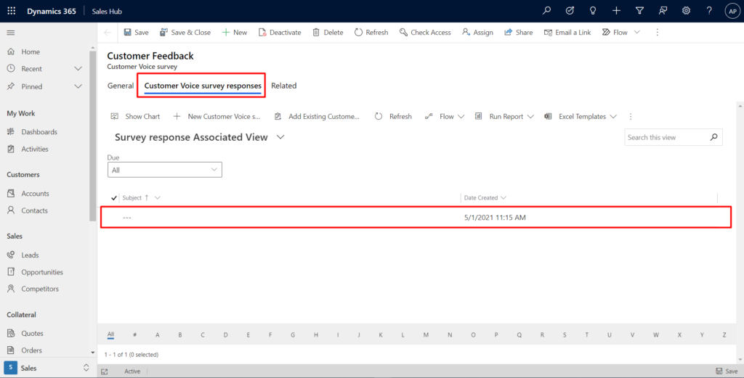This screenshot has height=378, width=744.
Task: Expand the subgrid Flow dropdown chevron
Action: (x=461, y=117)
